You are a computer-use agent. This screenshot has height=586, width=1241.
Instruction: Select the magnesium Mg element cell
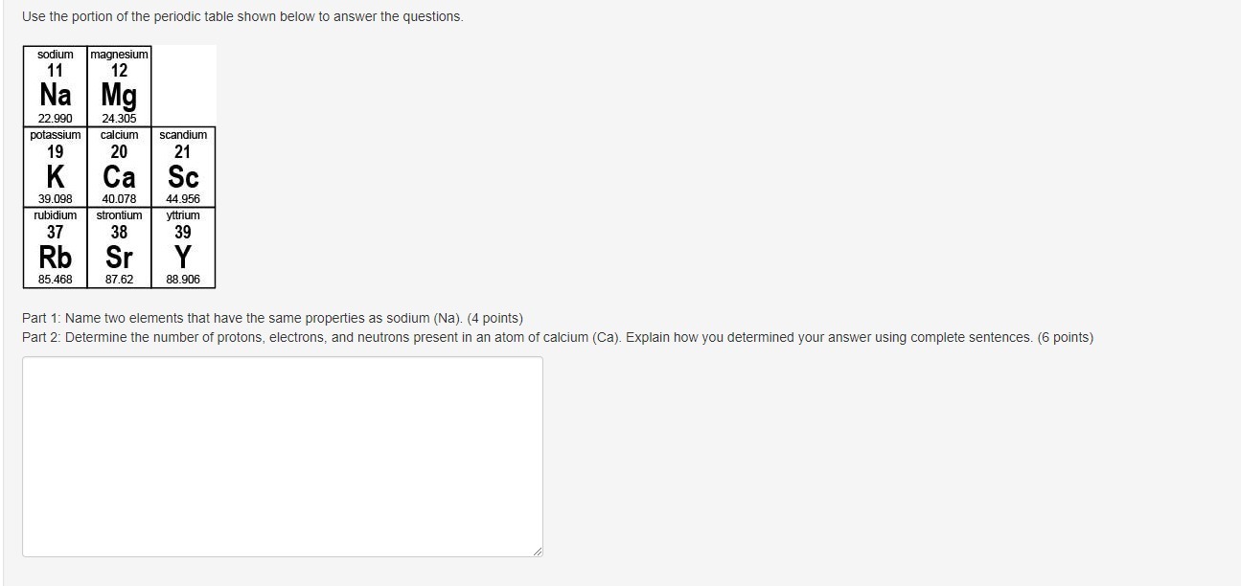119,86
